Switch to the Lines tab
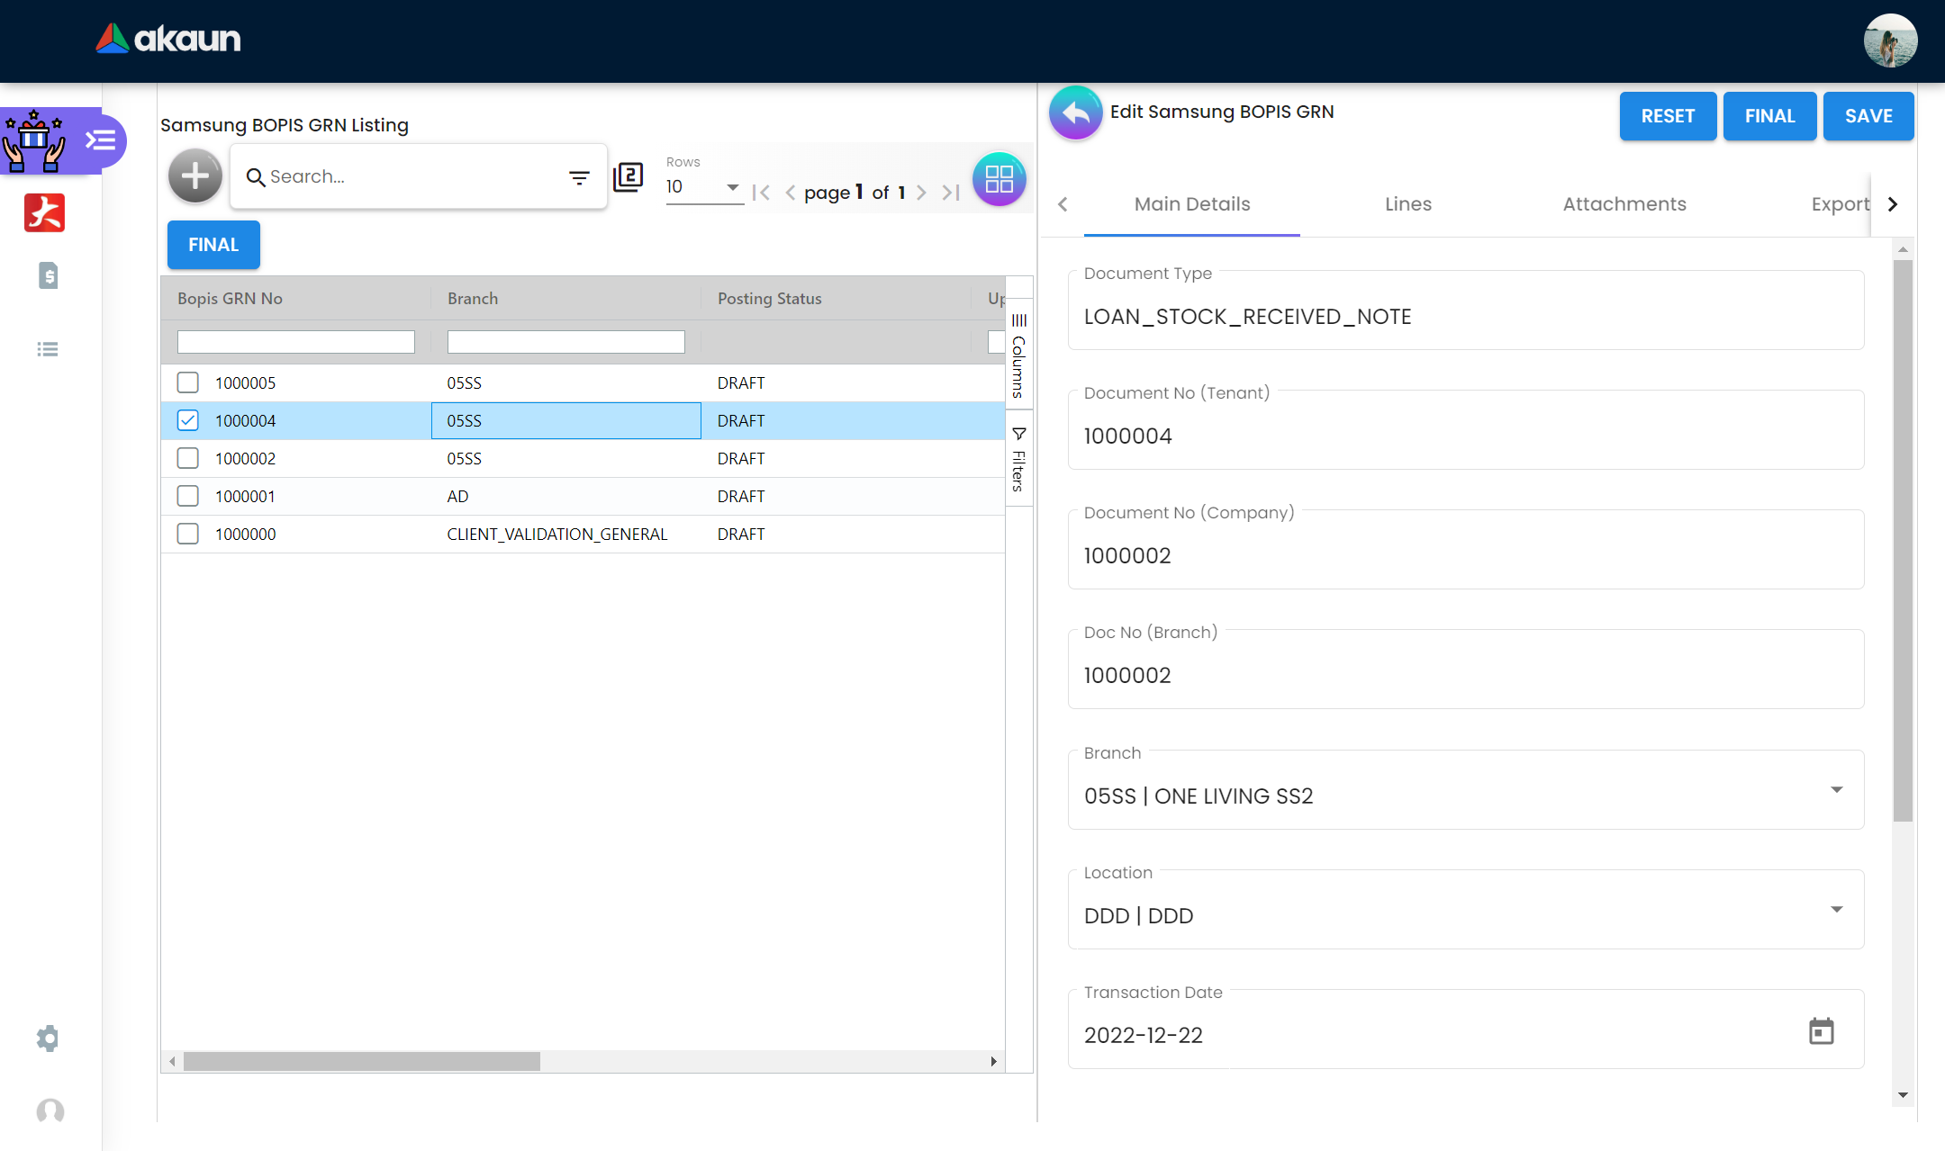The height and width of the screenshot is (1151, 1945). pos(1407,204)
